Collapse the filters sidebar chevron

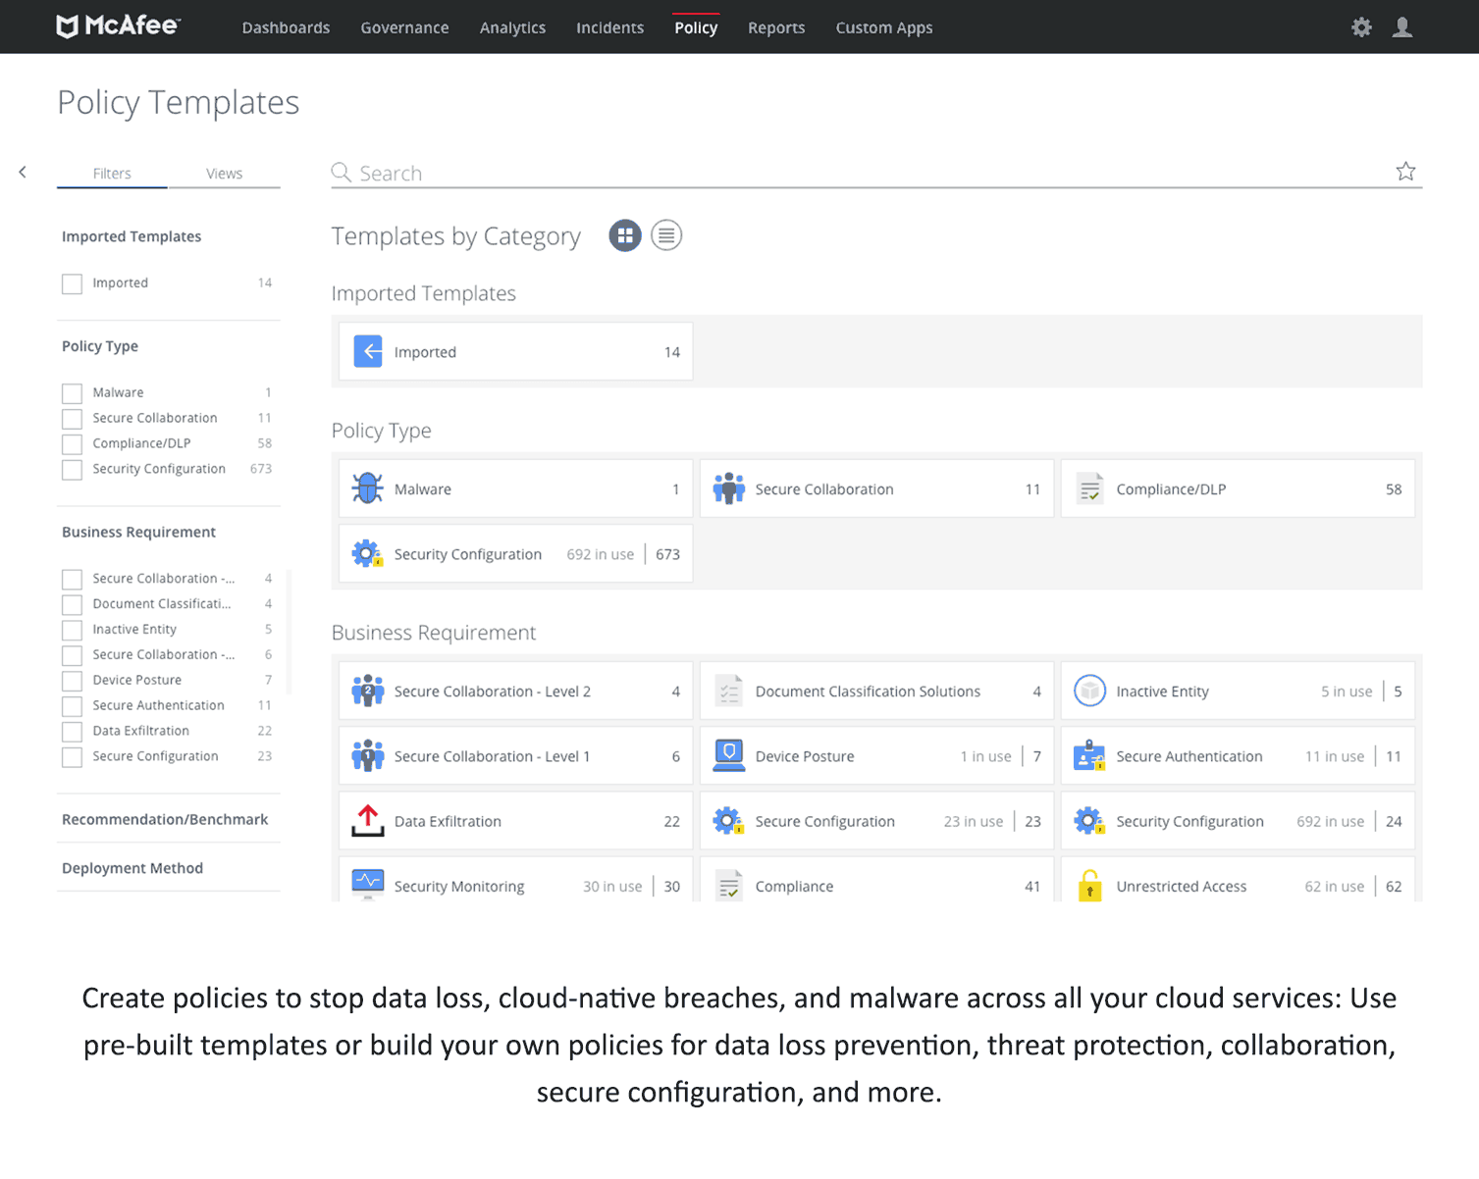[23, 172]
